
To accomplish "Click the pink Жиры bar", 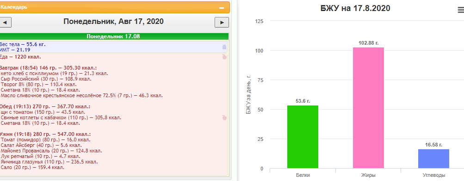I will pyautogui.click(x=368, y=108).
